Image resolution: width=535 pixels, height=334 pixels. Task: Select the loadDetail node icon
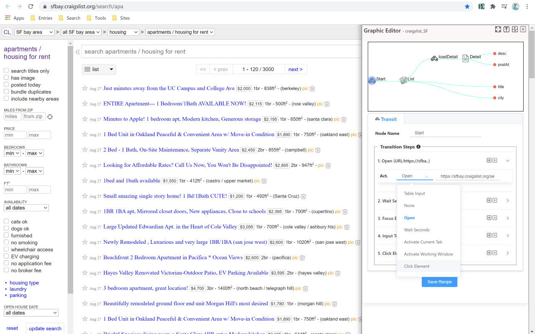click(434, 58)
